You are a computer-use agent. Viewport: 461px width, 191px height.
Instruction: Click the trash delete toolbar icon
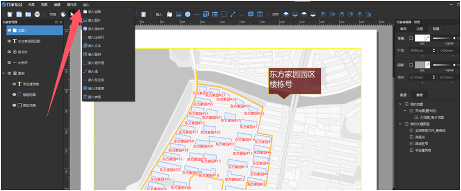143,14
